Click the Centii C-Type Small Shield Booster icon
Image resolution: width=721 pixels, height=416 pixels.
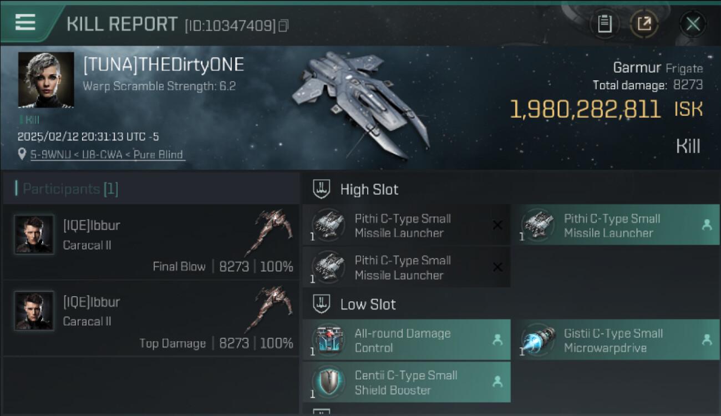pyautogui.click(x=329, y=382)
